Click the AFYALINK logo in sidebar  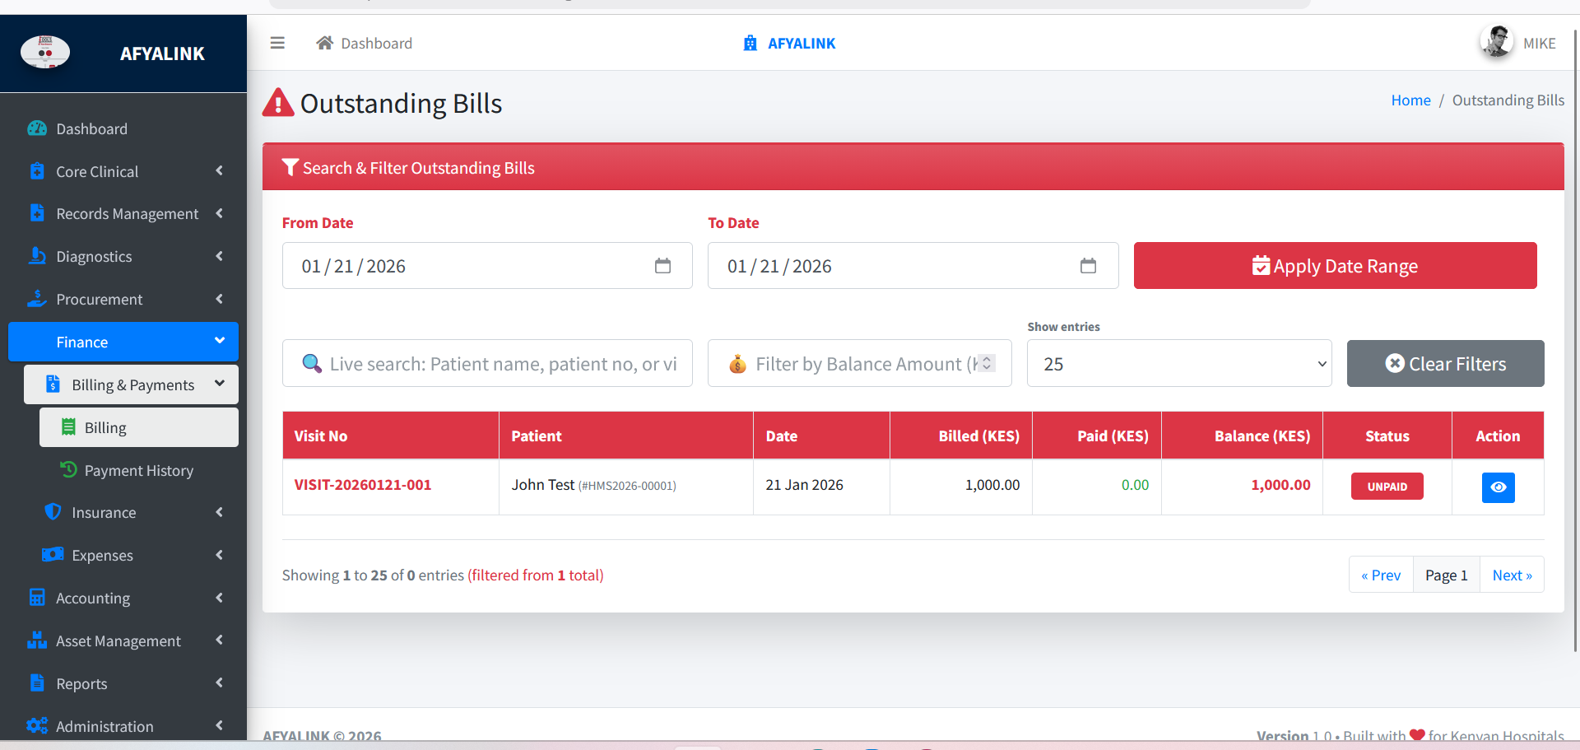pos(45,53)
